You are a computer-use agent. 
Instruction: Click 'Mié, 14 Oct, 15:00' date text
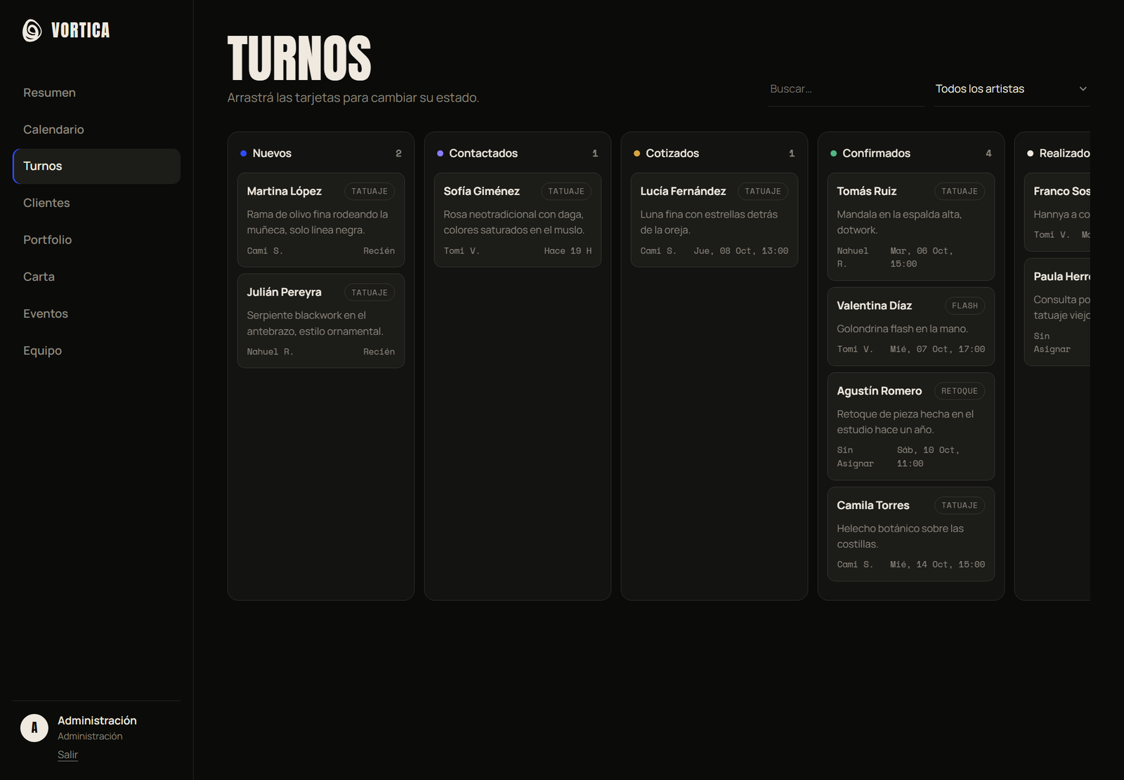937,564
